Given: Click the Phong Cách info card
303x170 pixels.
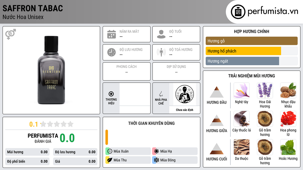Looking at the screenshot, I should click(x=127, y=71).
